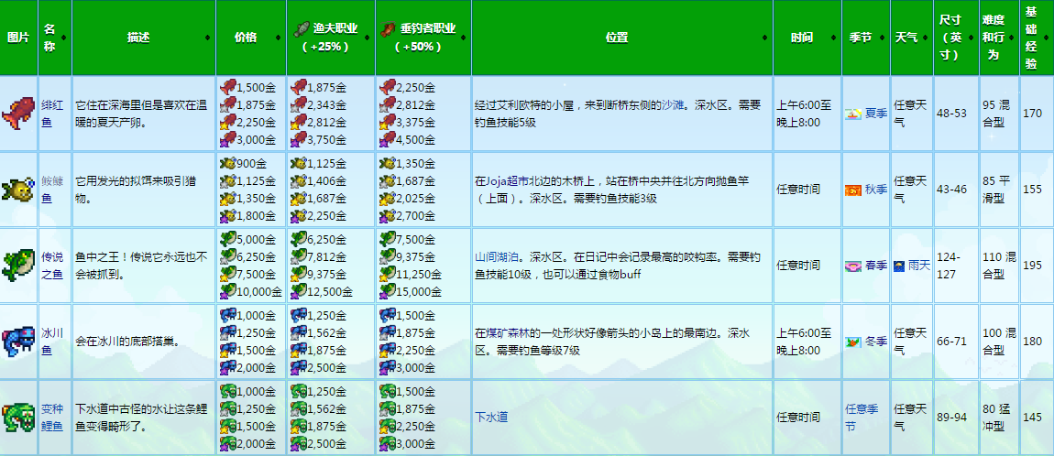Sort the table by 时间 column

click(807, 38)
